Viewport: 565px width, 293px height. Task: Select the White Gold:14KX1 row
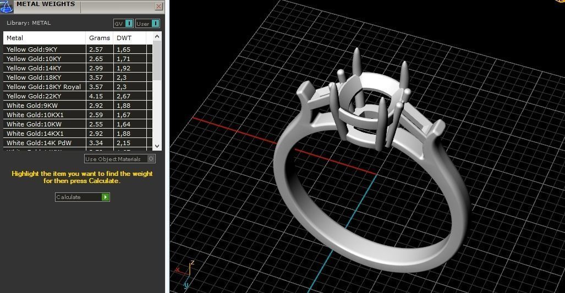tap(78, 134)
